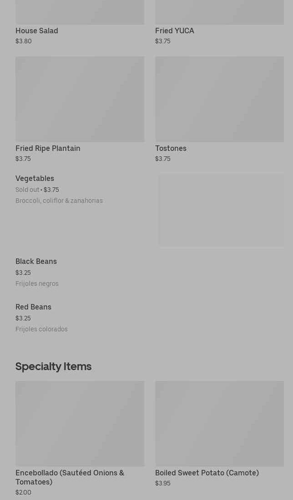
Task: Click the House Salad image above its name
Action: [x=80, y=12]
